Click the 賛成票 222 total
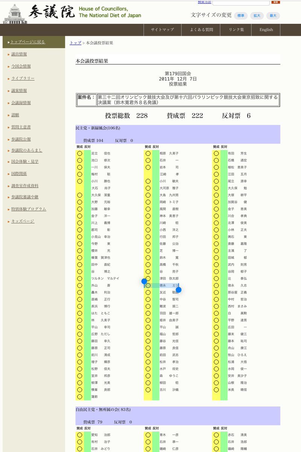Image resolution: width=301 pixels, height=452 pixels. (185, 116)
